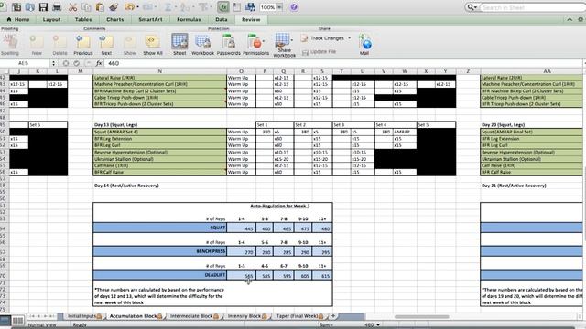This screenshot has height=329, width=586.
Task: Switch to the Layout ribbon tab
Action: tap(51, 19)
